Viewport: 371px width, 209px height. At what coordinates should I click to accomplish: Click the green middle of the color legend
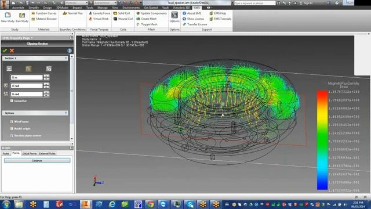click(x=322, y=140)
